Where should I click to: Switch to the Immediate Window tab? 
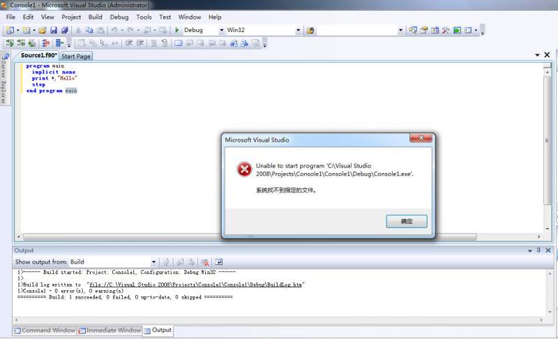point(110,331)
